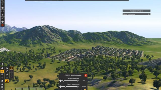Click the zone size slider handle
The image size is (161, 90).
coord(64,81)
